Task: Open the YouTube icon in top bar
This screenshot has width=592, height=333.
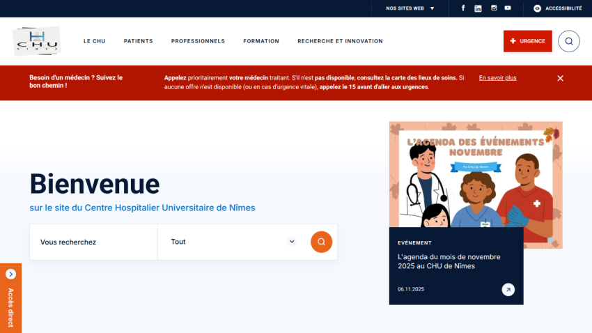Action: pos(508,8)
